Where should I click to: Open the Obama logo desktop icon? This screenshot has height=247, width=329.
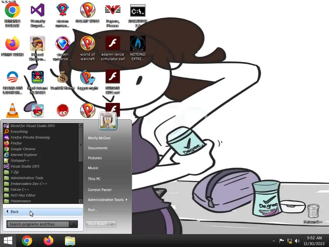(x=13, y=82)
